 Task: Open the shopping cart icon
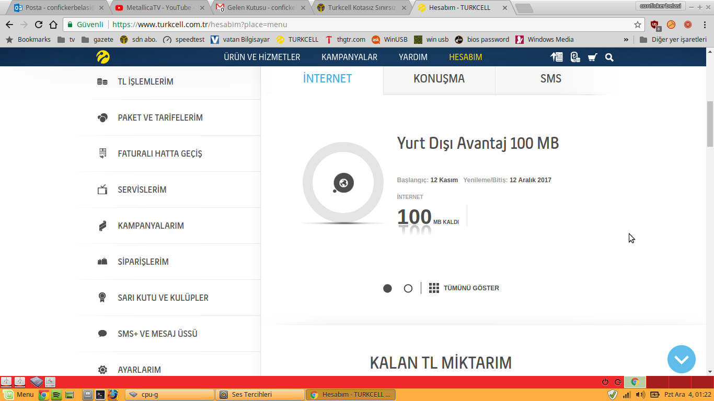point(592,57)
